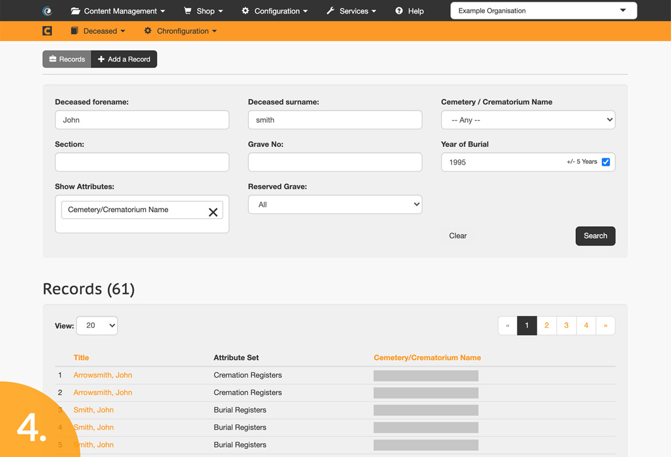The width and height of the screenshot is (671, 457).
Task: Click the Deceased forename field
Action: [142, 120]
